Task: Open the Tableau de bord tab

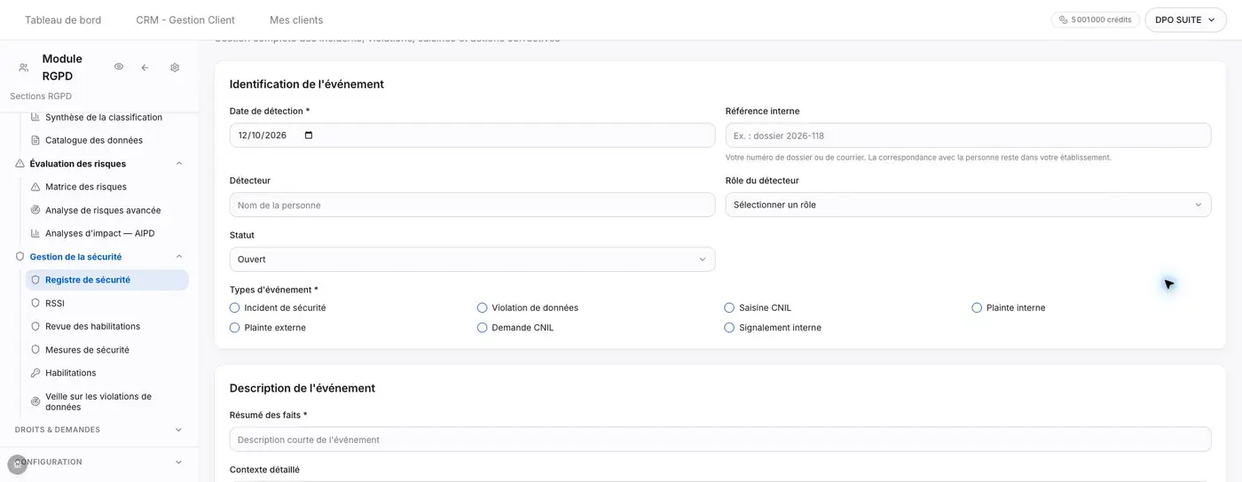Action: (63, 19)
